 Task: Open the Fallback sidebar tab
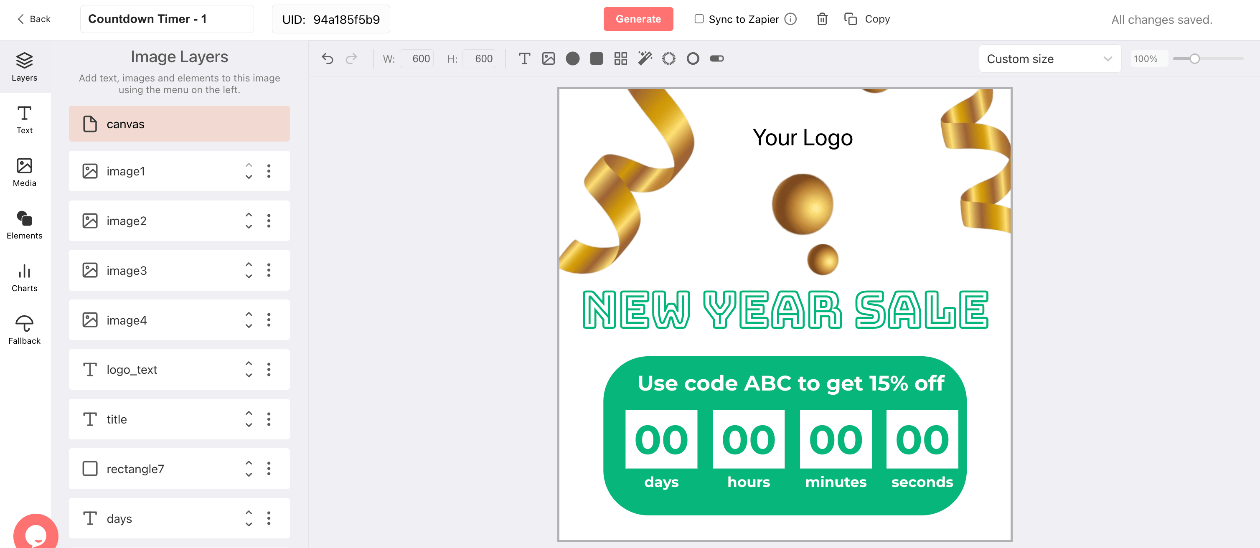pyautogui.click(x=25, y=330)
